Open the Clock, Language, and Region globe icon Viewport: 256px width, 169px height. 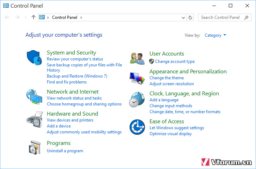(137, 100)
